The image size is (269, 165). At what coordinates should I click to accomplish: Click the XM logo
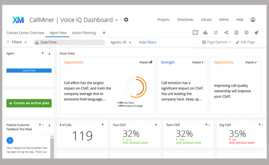point(18,20)
